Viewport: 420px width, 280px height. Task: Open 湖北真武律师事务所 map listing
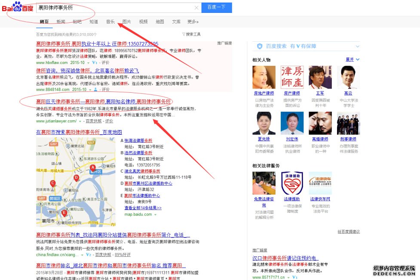click(142, 171)
